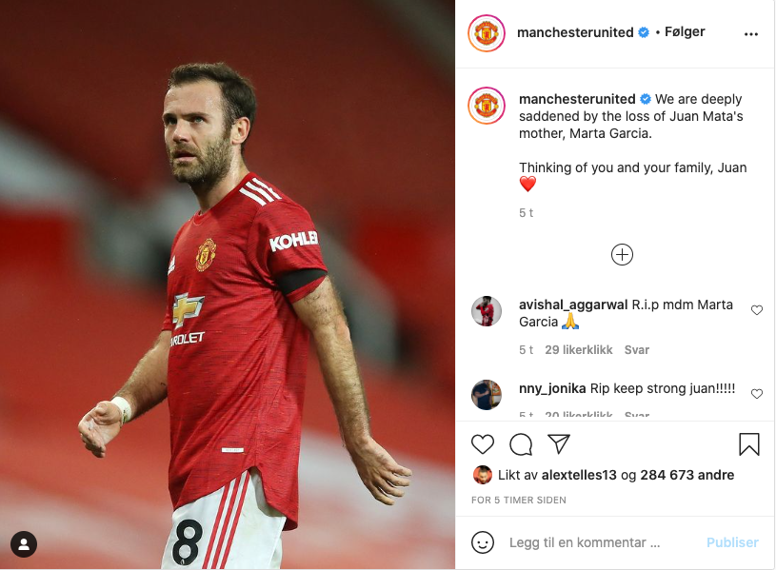
Task: Reply to avishal_aggarwal with Svar
Action: point(636,350)
